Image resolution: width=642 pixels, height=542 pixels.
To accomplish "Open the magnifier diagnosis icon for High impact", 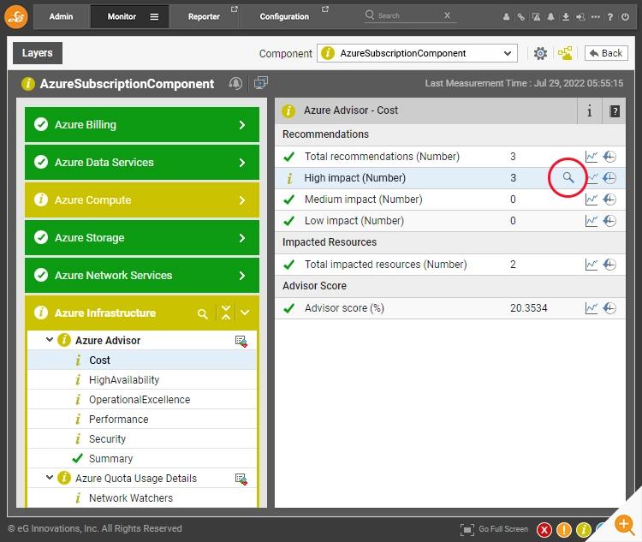I will click(568, 177).
